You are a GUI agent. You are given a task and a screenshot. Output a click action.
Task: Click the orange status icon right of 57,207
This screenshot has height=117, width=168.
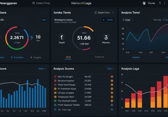[112, 80]
